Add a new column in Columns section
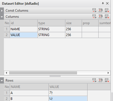The height and width of the screenshot is (101, 113). point(94,16)
